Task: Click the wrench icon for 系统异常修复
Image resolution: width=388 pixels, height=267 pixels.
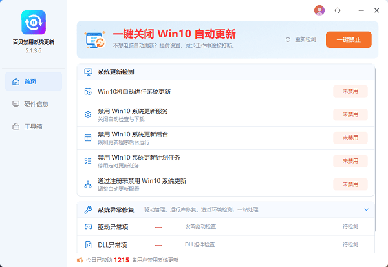Action: 88,209
